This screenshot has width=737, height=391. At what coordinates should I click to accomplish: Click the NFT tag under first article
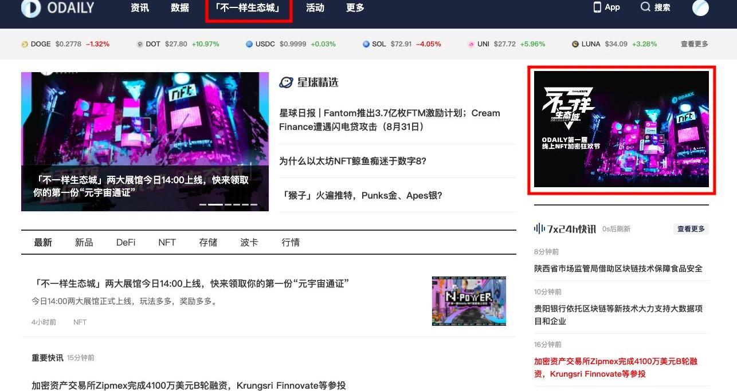pos(80,322)
